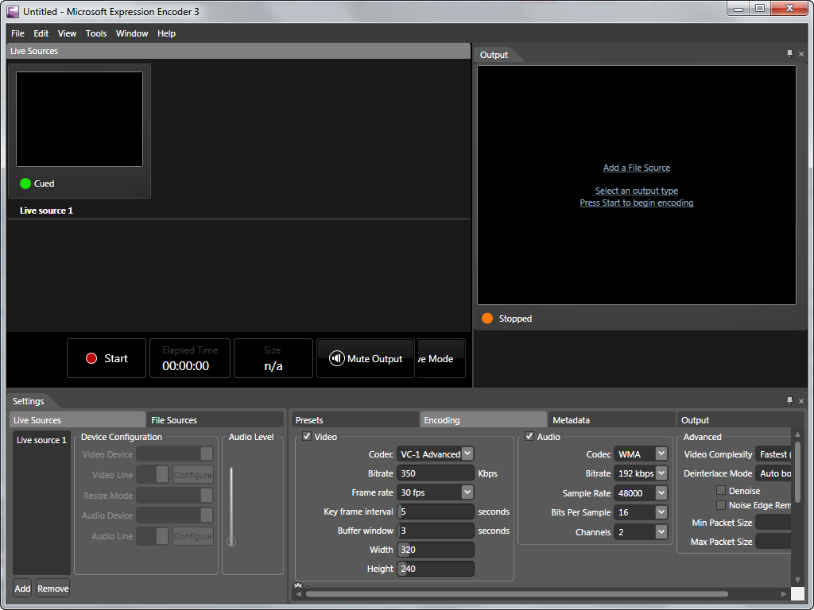The height and width of the screenshot is (610, 814).
Task: Open the Deinterlace Mode dropdown
Action: pyautogui.click(x=773, y=473)
